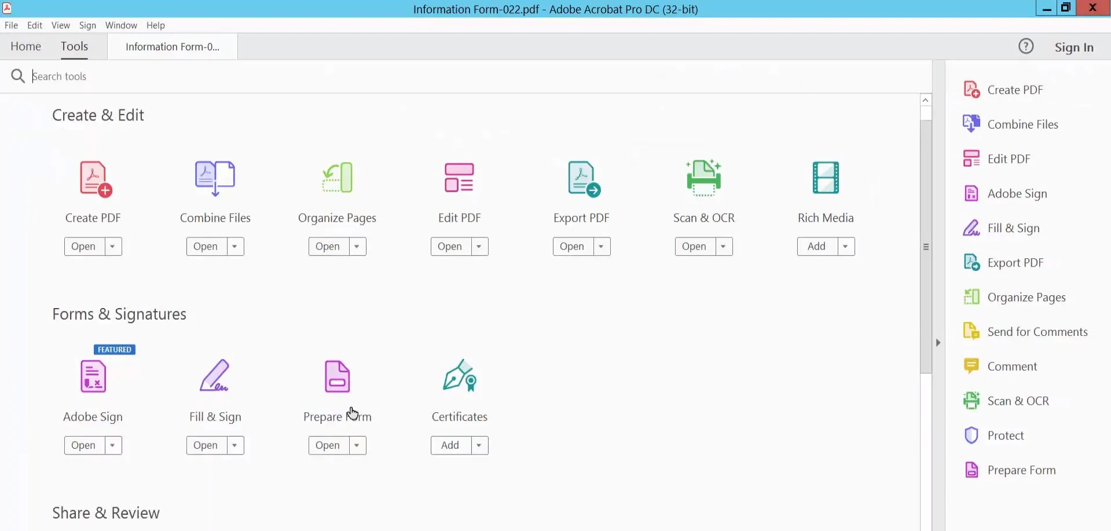Click Open button under Combine Files
This screenshot has height=531, width=1111.
click(x=206, y=247)
